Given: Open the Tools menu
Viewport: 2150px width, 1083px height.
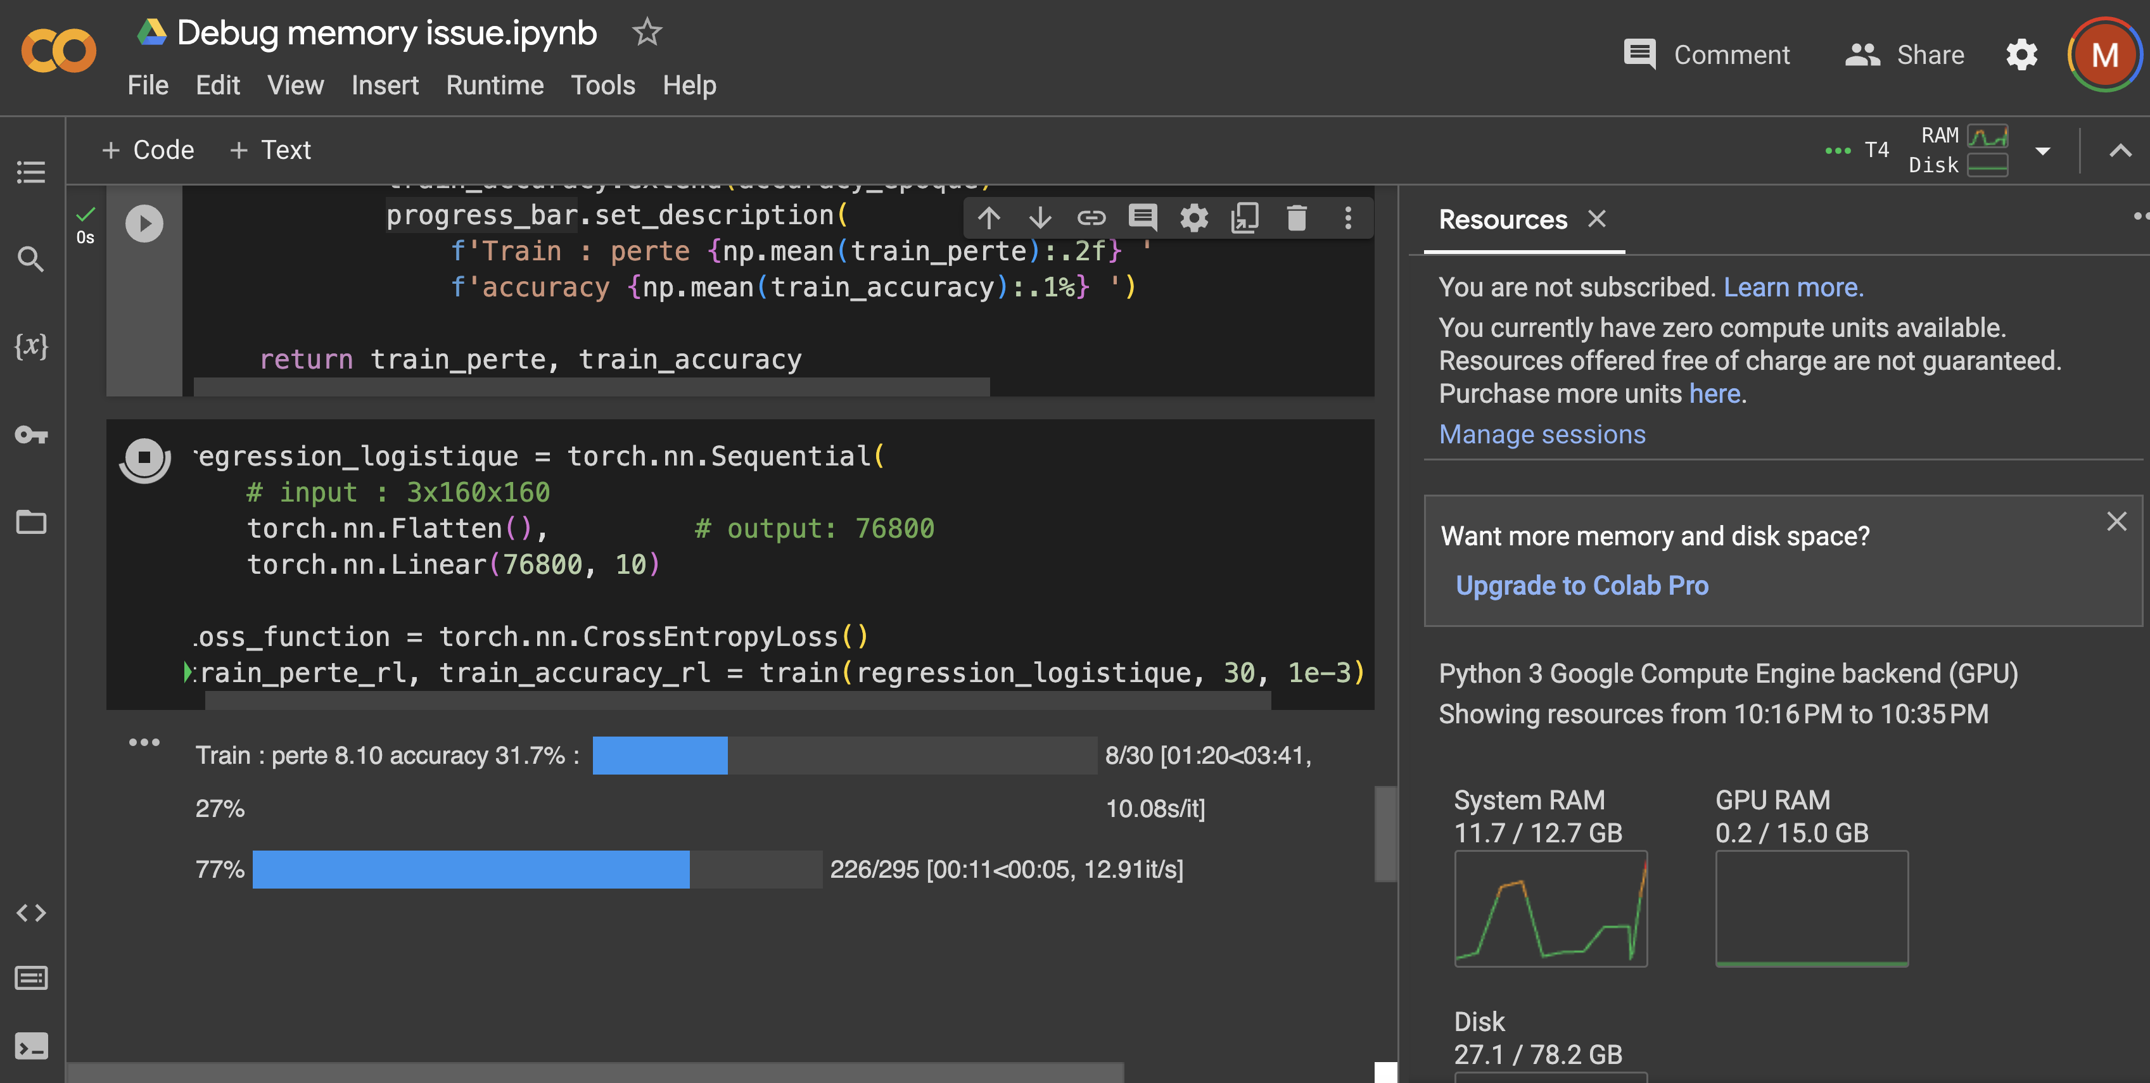Looking at the screenshot, I should [602, 84].
